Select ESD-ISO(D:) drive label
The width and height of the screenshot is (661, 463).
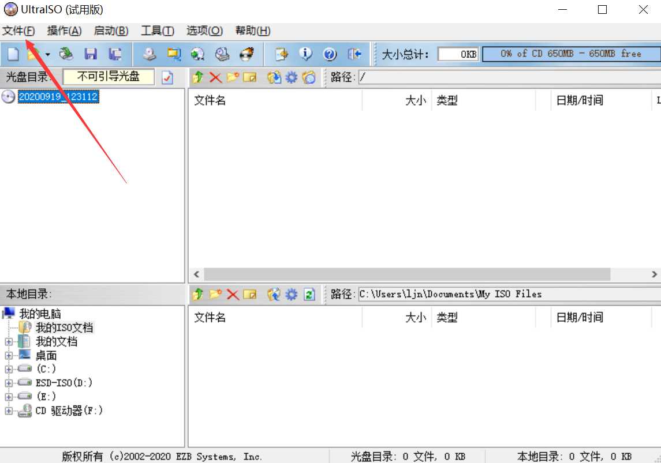64,383
